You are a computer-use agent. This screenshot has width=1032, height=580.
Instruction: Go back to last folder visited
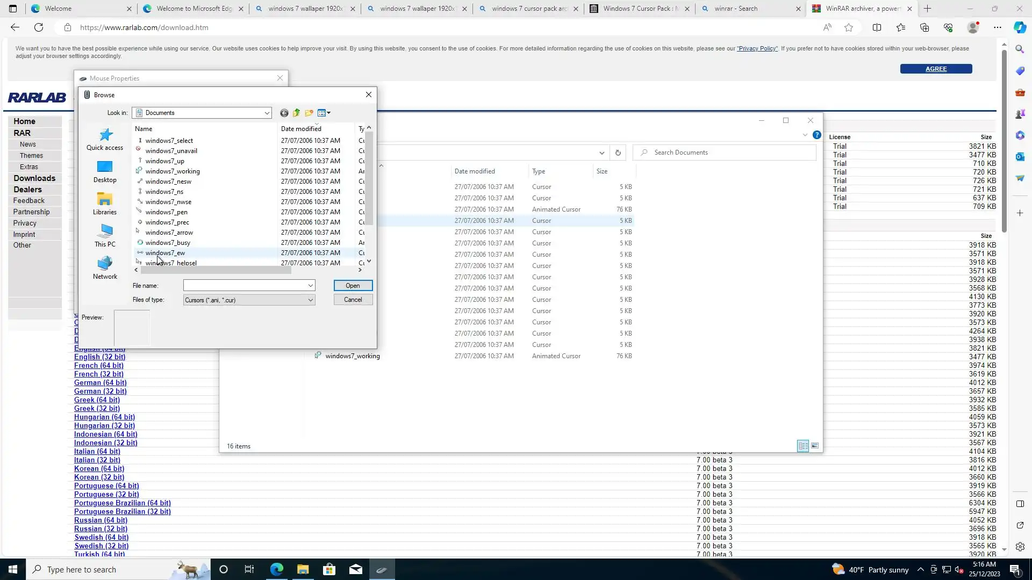(x=284, y=113)
